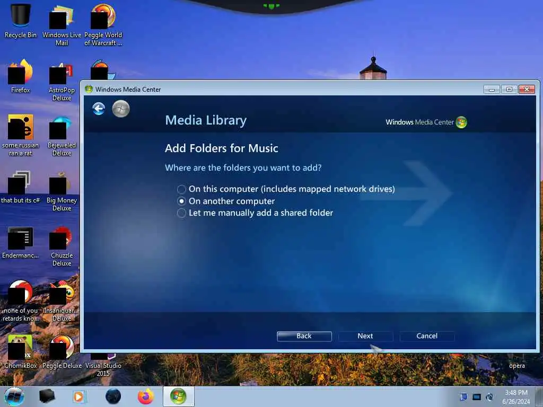Open Chuzzle Deluxe desktop shortcut
The image size is (543, 407).
coord(62,246)
